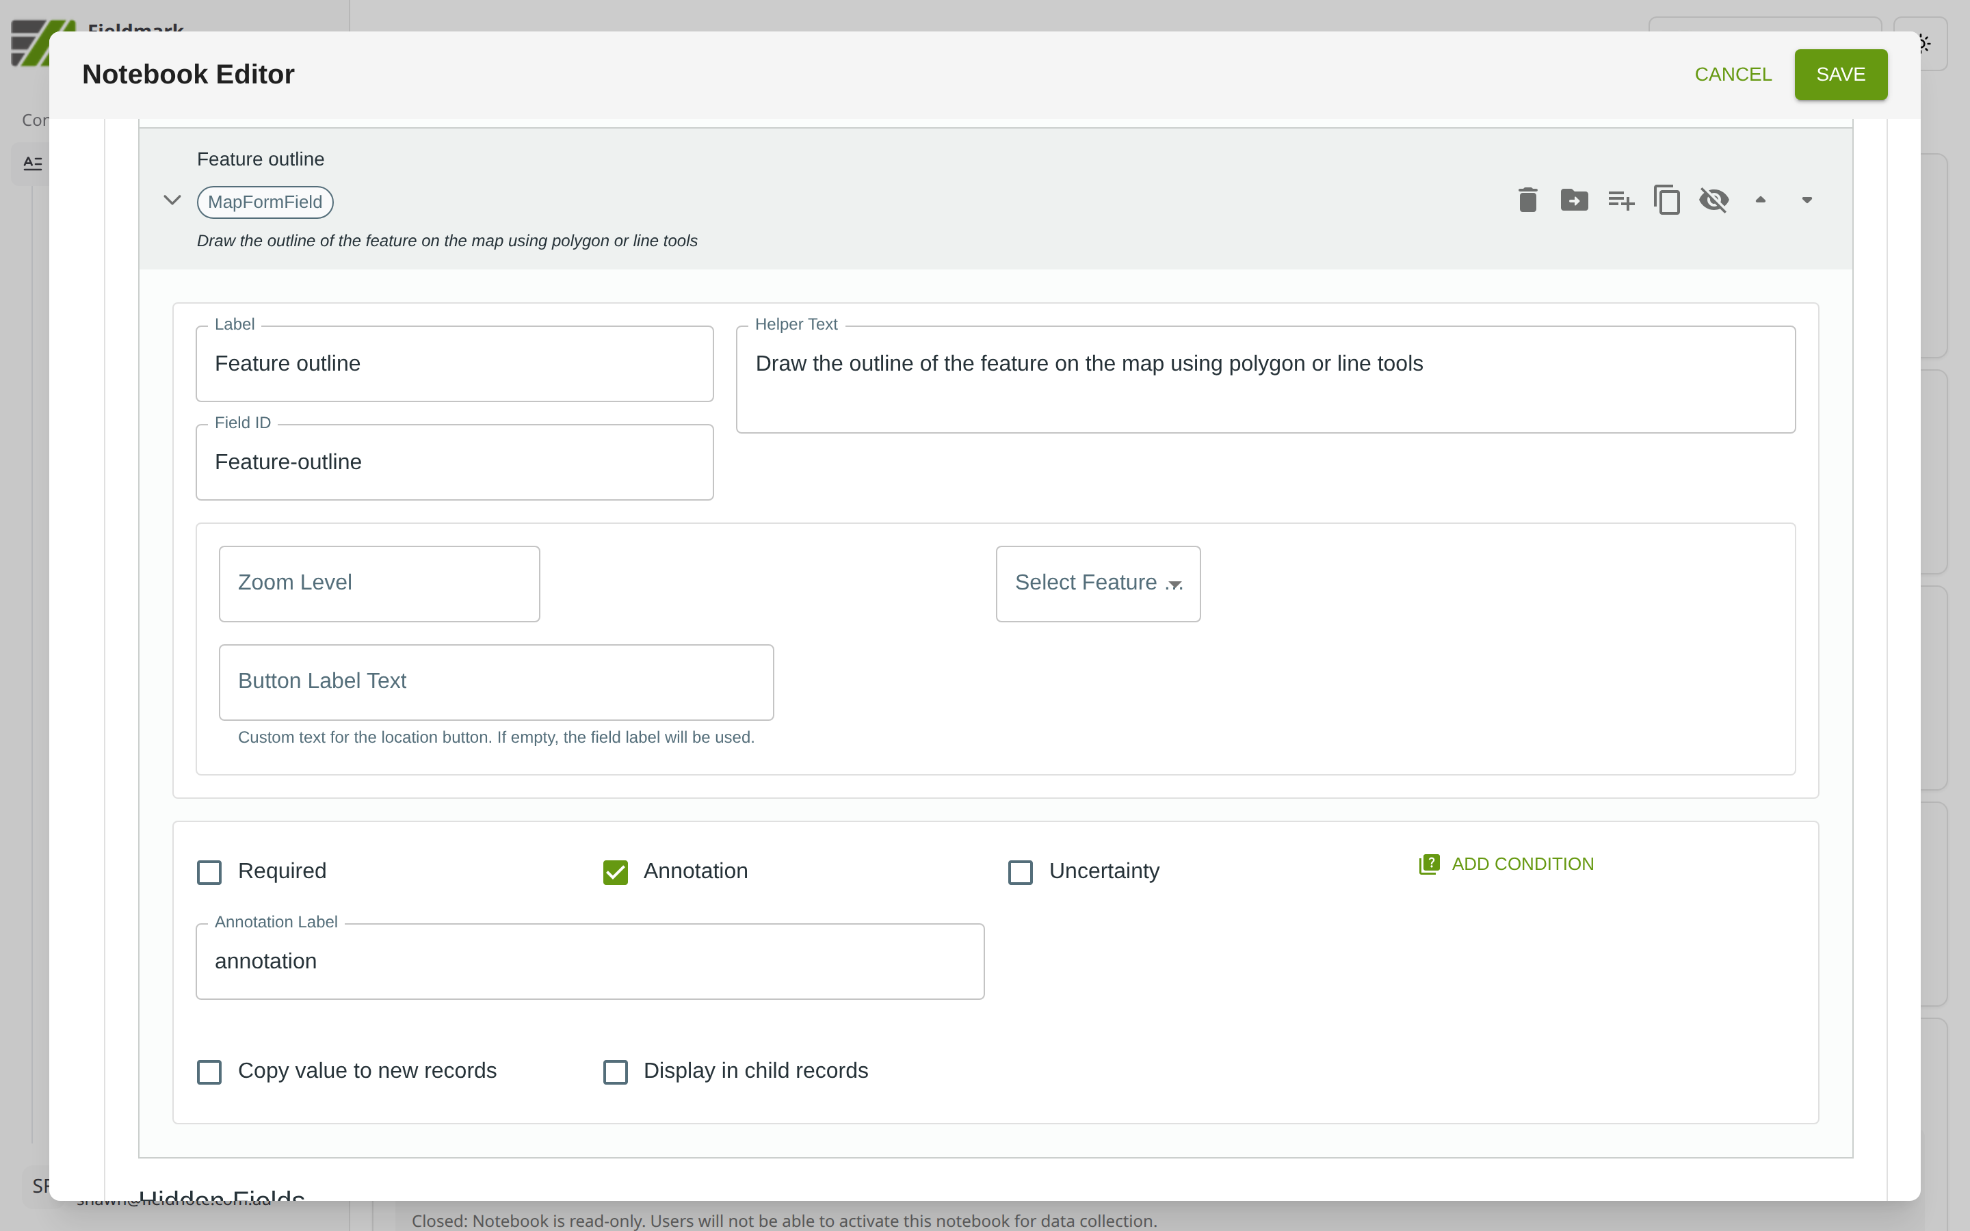Move the field down with down arrow
The height and width of the screenshot is (1231, 1970).
pos(1807,200)
